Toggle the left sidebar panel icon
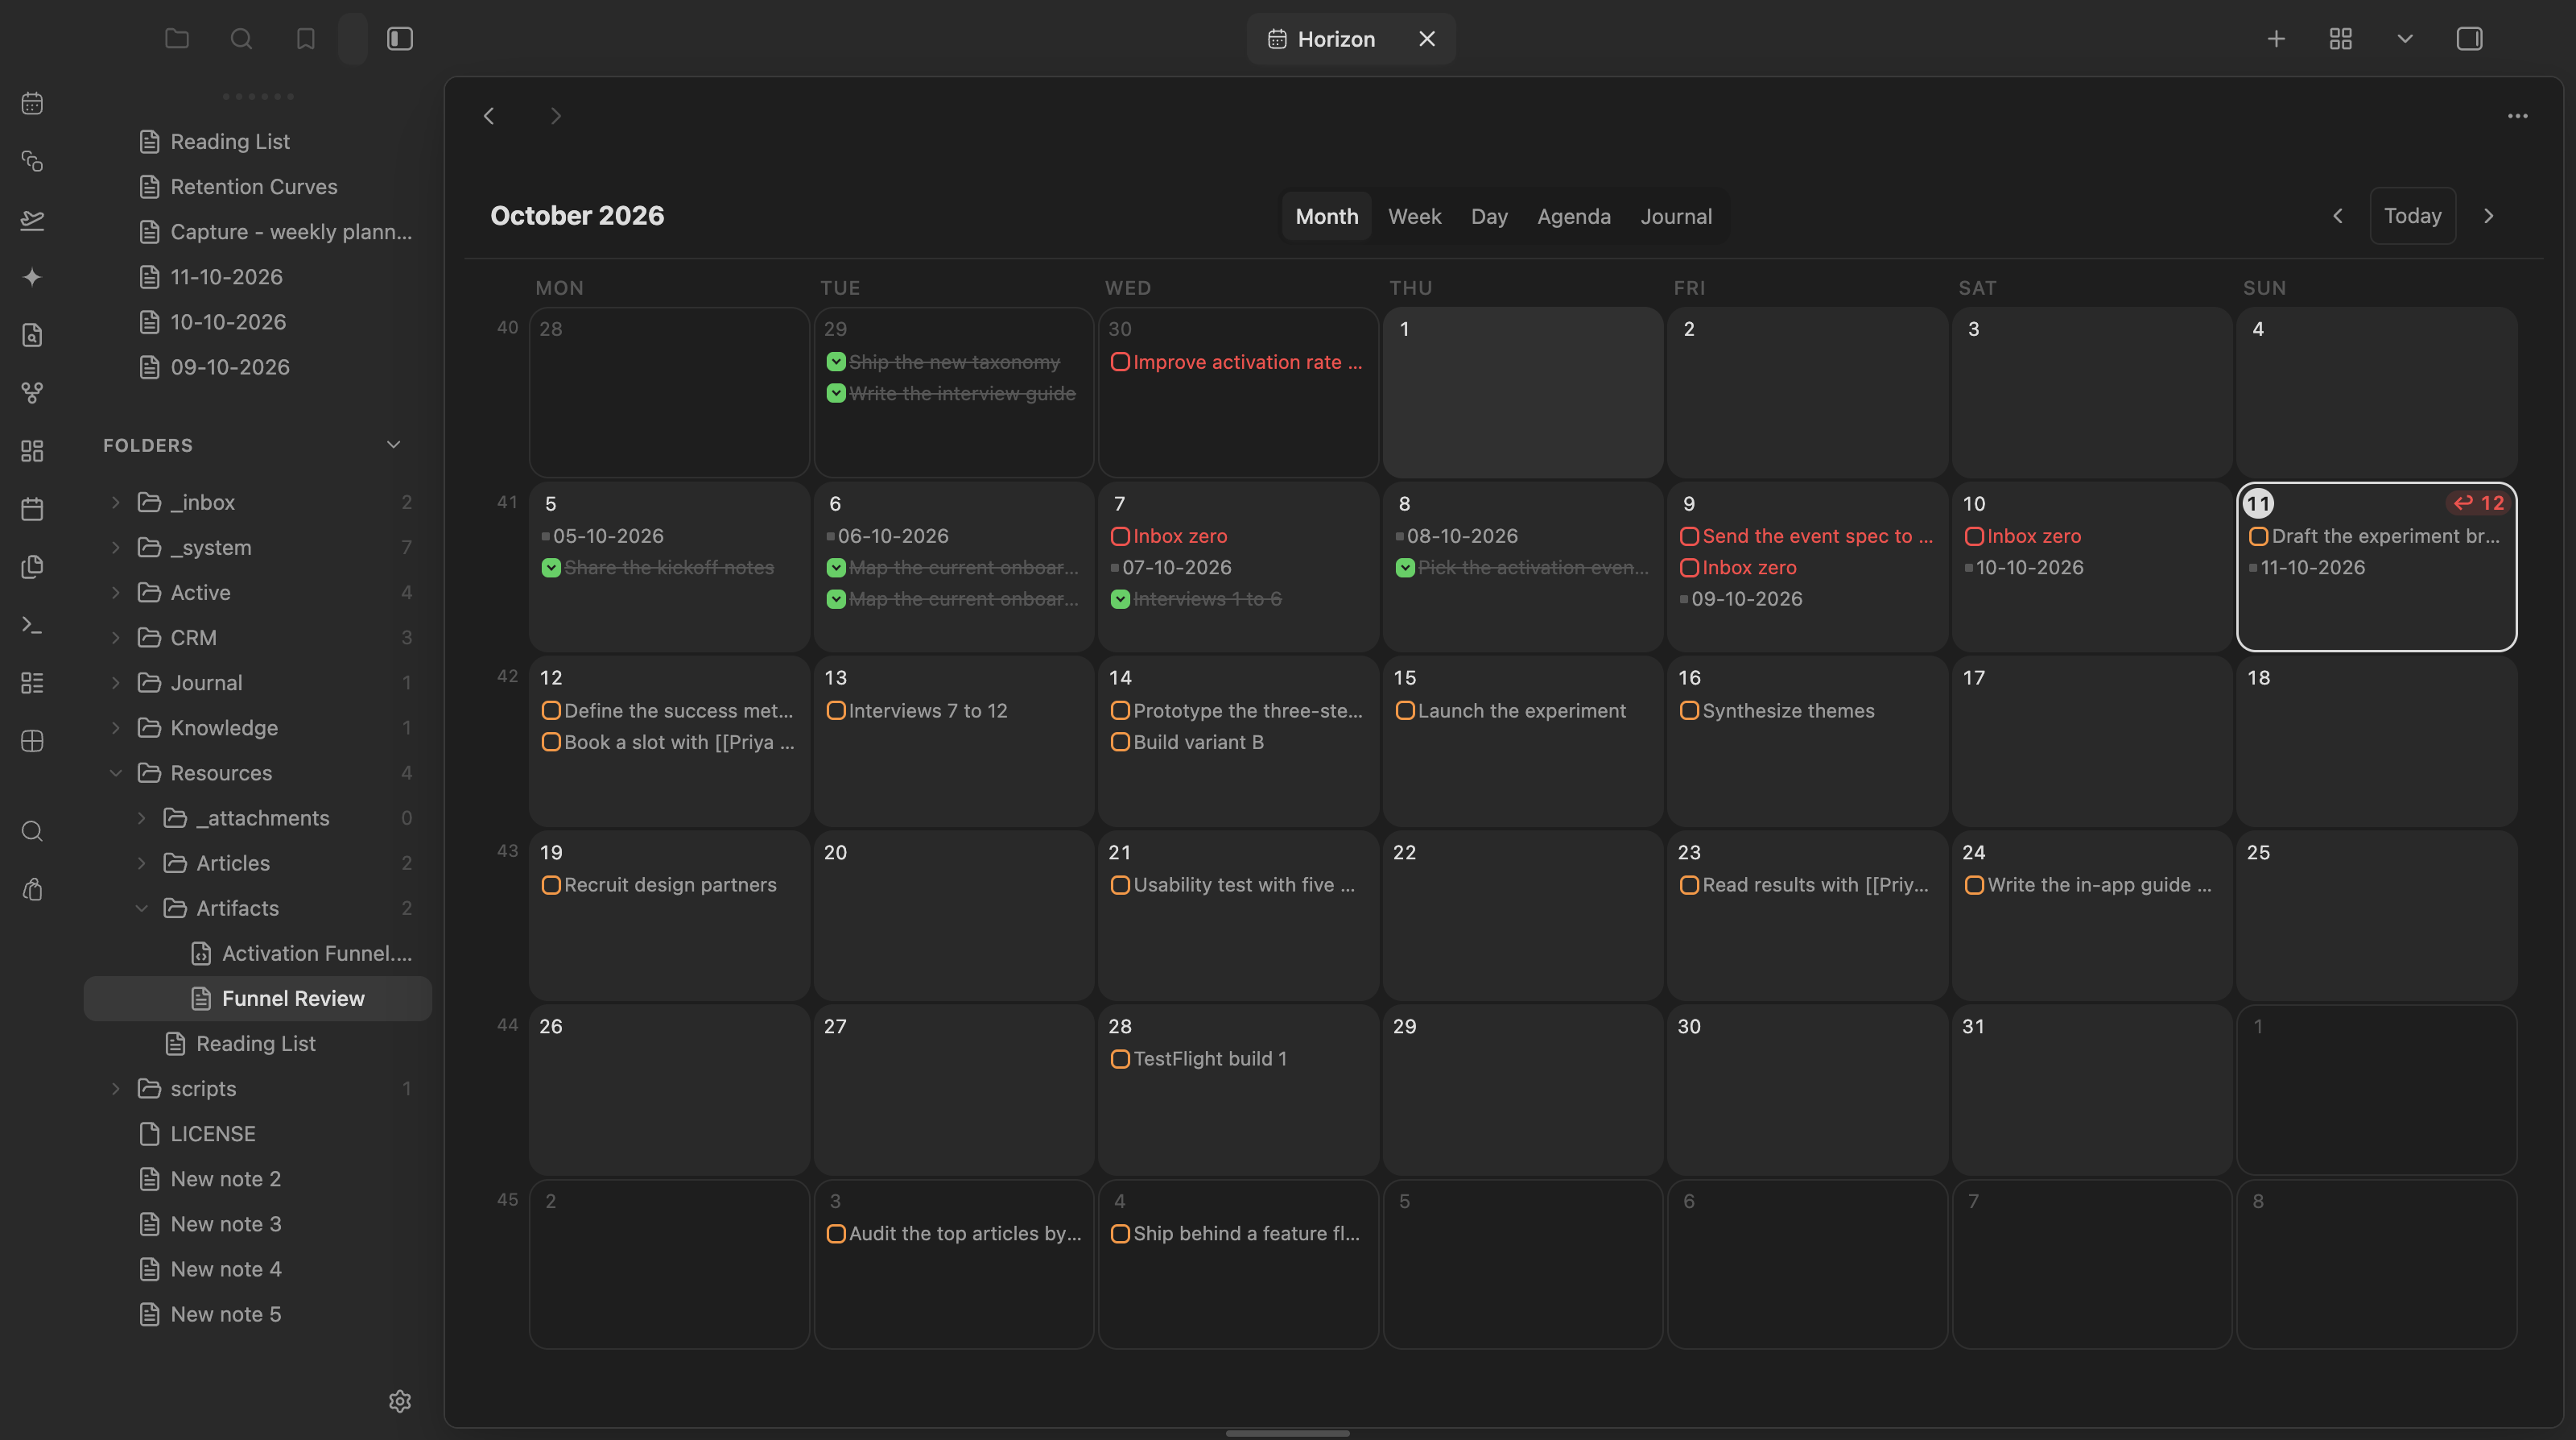Image resolution: width=2576 pixels, height=1440 pixels. pyautogui.click(x=400, y=39)
